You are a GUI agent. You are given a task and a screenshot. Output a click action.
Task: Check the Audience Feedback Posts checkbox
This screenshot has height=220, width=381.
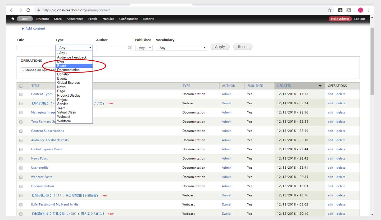pyautogui.click(x=21, y=140)
